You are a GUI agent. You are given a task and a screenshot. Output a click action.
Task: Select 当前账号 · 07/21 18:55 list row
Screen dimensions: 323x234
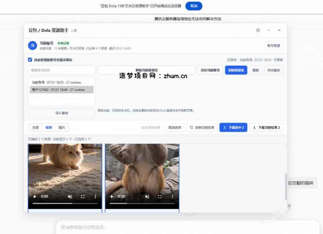61,82
